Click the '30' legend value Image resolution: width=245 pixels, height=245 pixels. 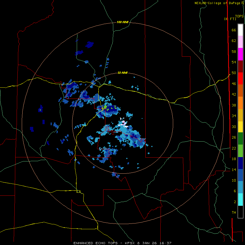[234, 127]
